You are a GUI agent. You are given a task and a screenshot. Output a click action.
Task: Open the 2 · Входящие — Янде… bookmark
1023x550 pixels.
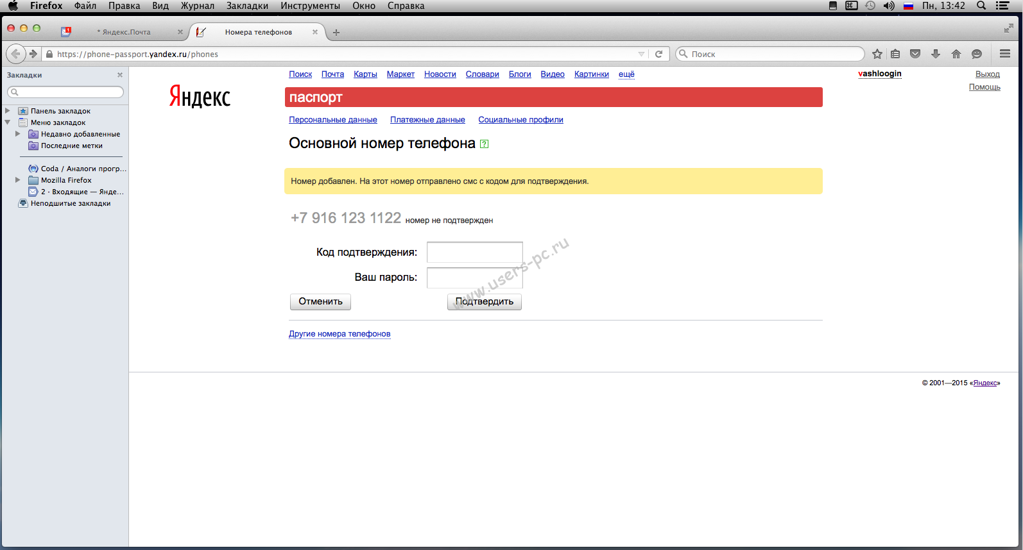point(76,192)
